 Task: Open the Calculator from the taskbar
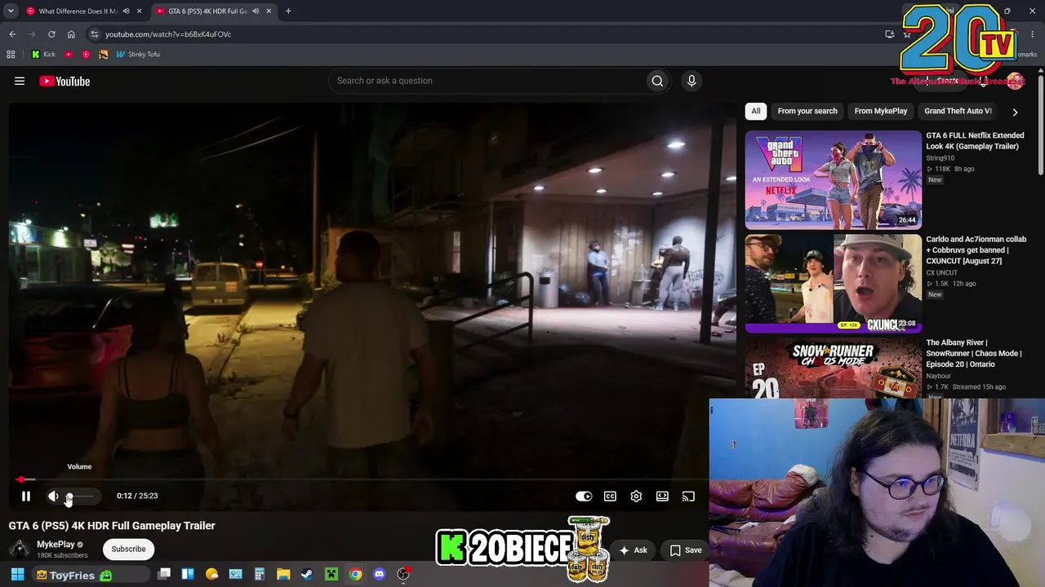(260, 574)
